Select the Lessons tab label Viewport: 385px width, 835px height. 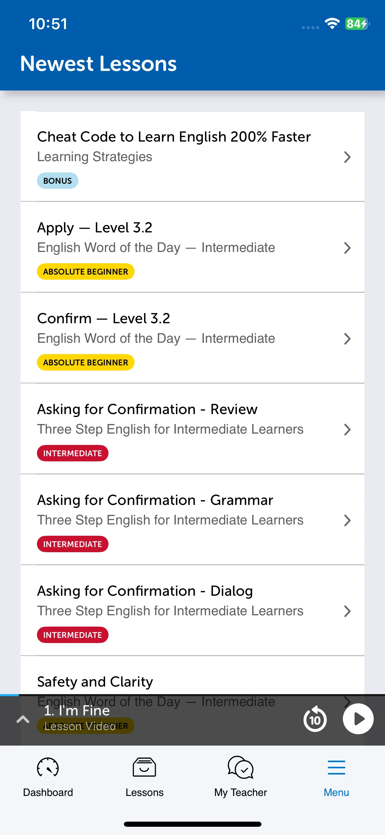tap(144, 792)
